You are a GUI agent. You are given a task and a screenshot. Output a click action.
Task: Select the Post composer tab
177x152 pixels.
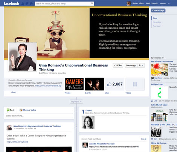pos(11,110)
